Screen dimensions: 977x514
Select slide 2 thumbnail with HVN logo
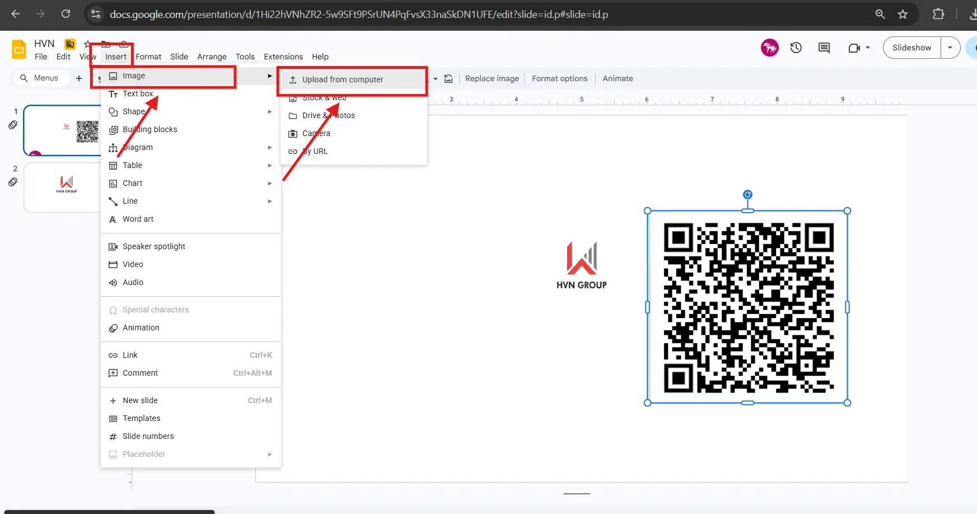[63, 188]
